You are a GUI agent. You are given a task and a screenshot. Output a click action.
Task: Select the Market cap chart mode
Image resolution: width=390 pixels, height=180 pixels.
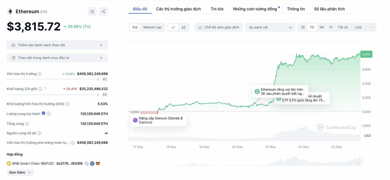[x=152, y=27]
